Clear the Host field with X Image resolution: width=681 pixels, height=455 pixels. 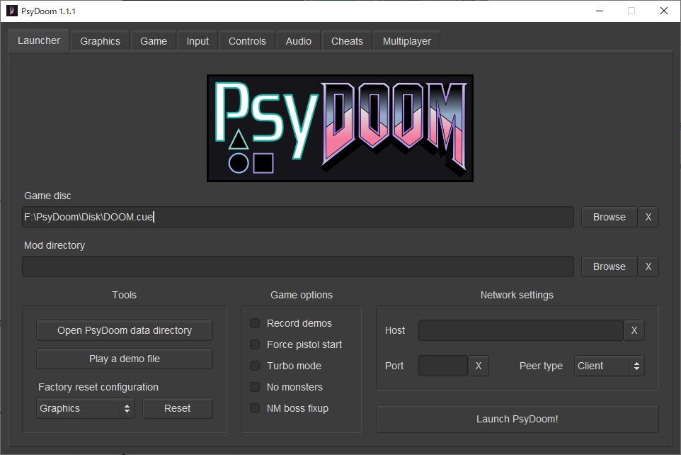[634, 330]
